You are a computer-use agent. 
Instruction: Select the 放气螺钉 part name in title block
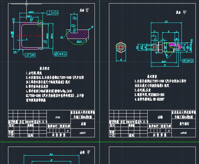coord(184,123)
